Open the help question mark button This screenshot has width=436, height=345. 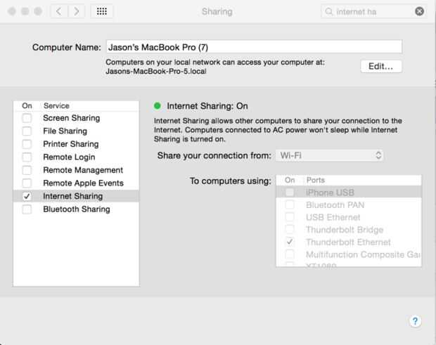click(x=415, y=321)
